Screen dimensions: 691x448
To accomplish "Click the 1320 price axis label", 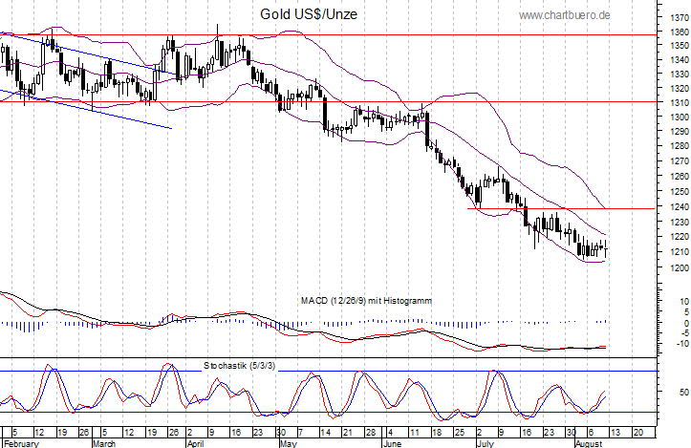I will (x=680, y=89).
